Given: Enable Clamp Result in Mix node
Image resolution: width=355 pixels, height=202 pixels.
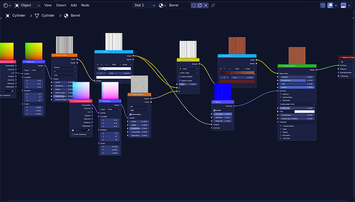Looking at the screenshot, I should click(x=180, y=77).
